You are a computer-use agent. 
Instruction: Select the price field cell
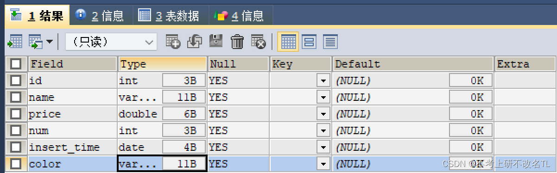tap(72, 114)
